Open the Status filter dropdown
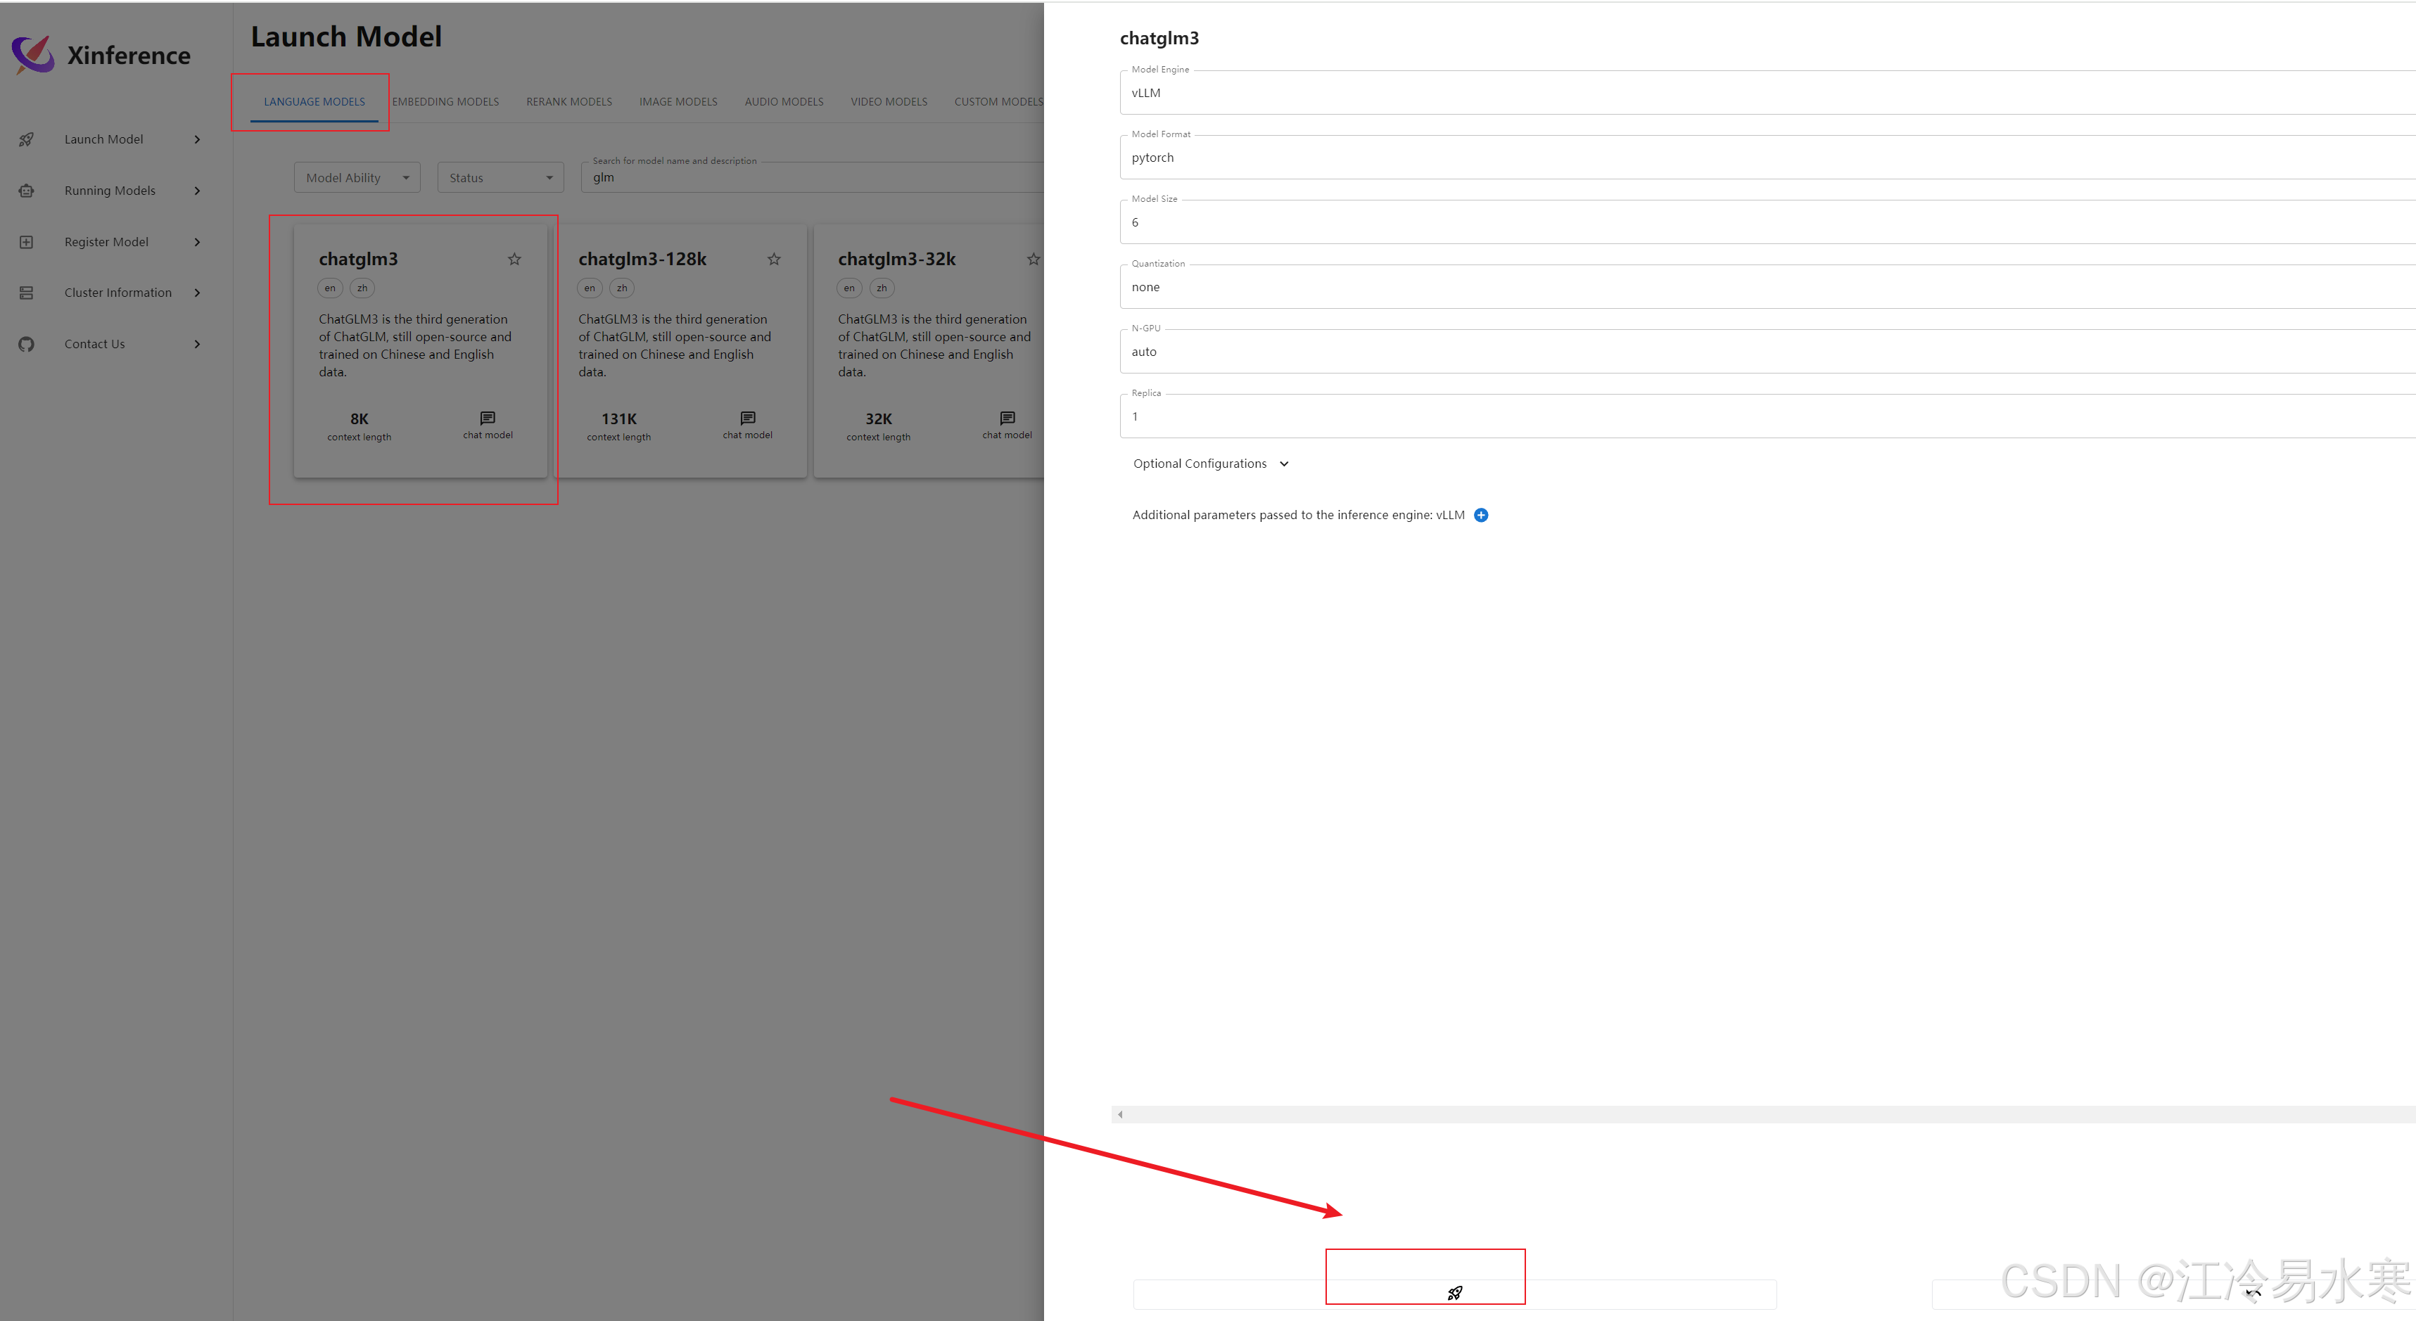Image resolution: width=2416 pixels, height=1321 pixels. [x=501, y=177]
